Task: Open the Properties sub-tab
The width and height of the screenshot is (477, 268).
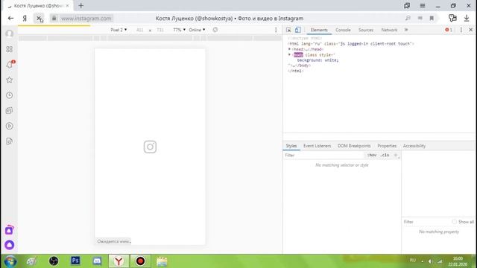Action: click(x=387, y=146)
